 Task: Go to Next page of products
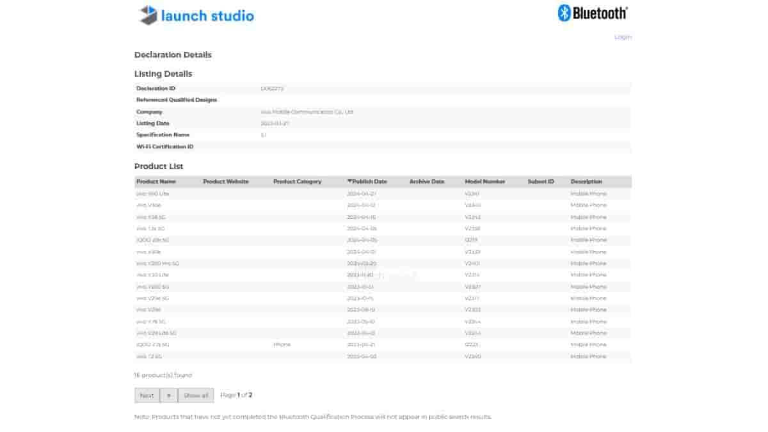(147, 396)
